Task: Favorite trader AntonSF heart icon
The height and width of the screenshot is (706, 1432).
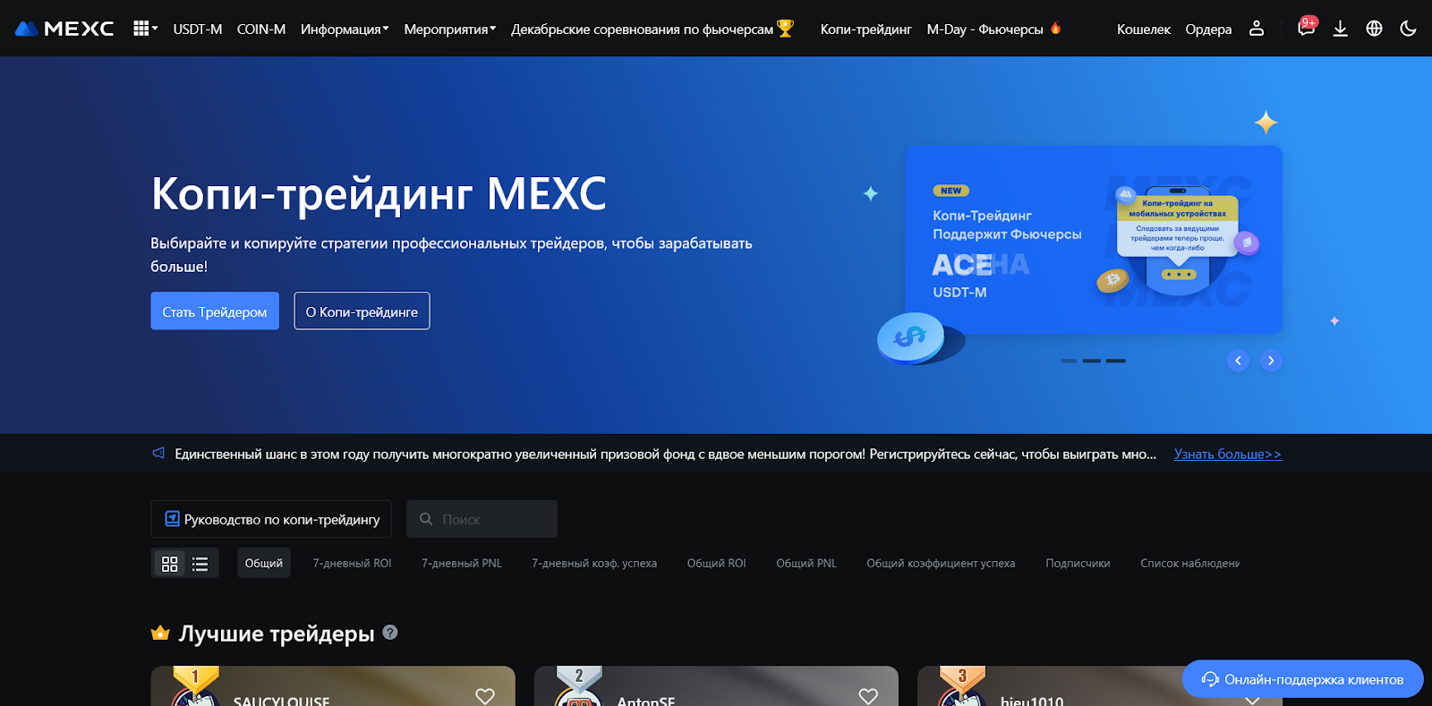Action: pos(868,696)
